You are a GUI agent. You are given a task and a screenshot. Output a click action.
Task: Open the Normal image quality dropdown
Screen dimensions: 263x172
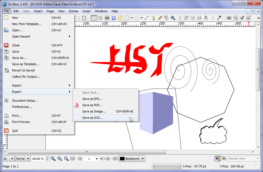[x=23, y=159]
